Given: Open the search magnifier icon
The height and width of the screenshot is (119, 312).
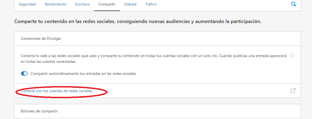Looking at the screenshot, I should pyautogui.click(x=294, y=4).
